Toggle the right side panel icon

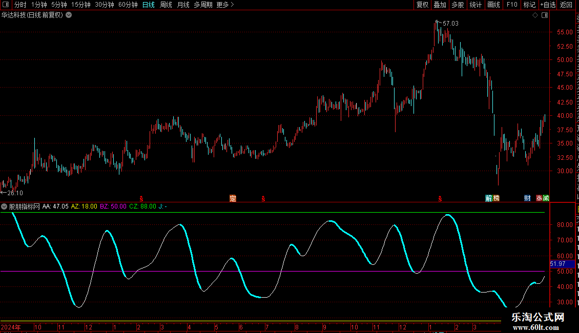tap(545, 15)
